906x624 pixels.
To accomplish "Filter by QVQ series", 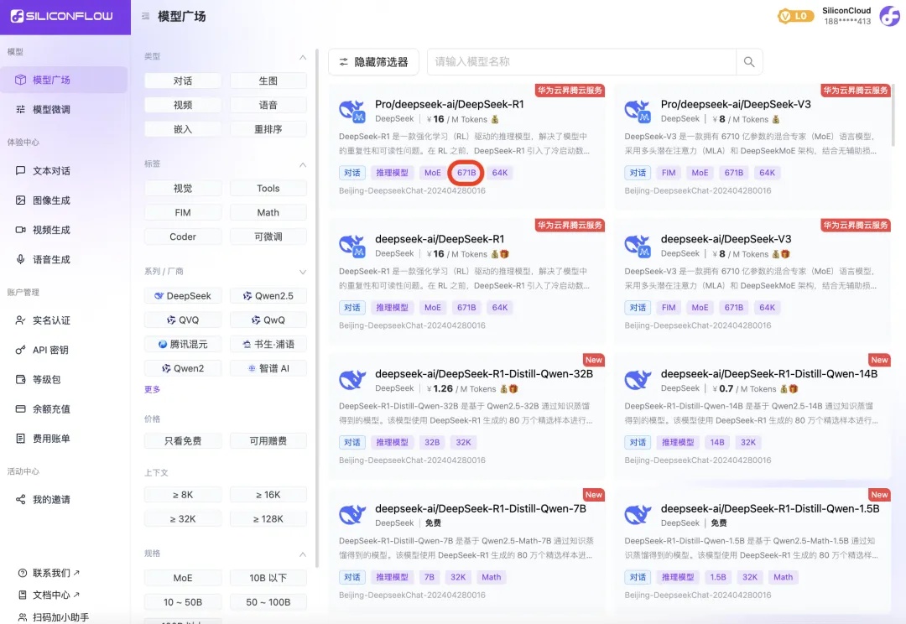I will pos(183,320).
